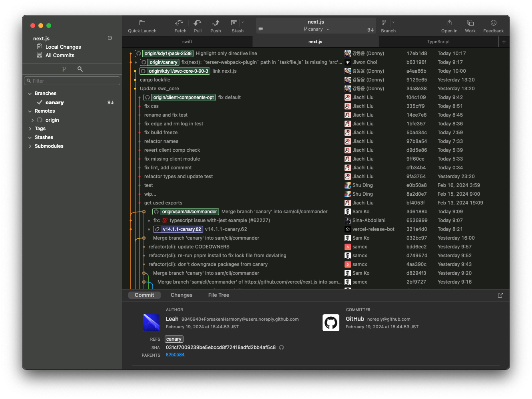
Task: Switch to the TypeScript repository tab
Action: (438, 42)
